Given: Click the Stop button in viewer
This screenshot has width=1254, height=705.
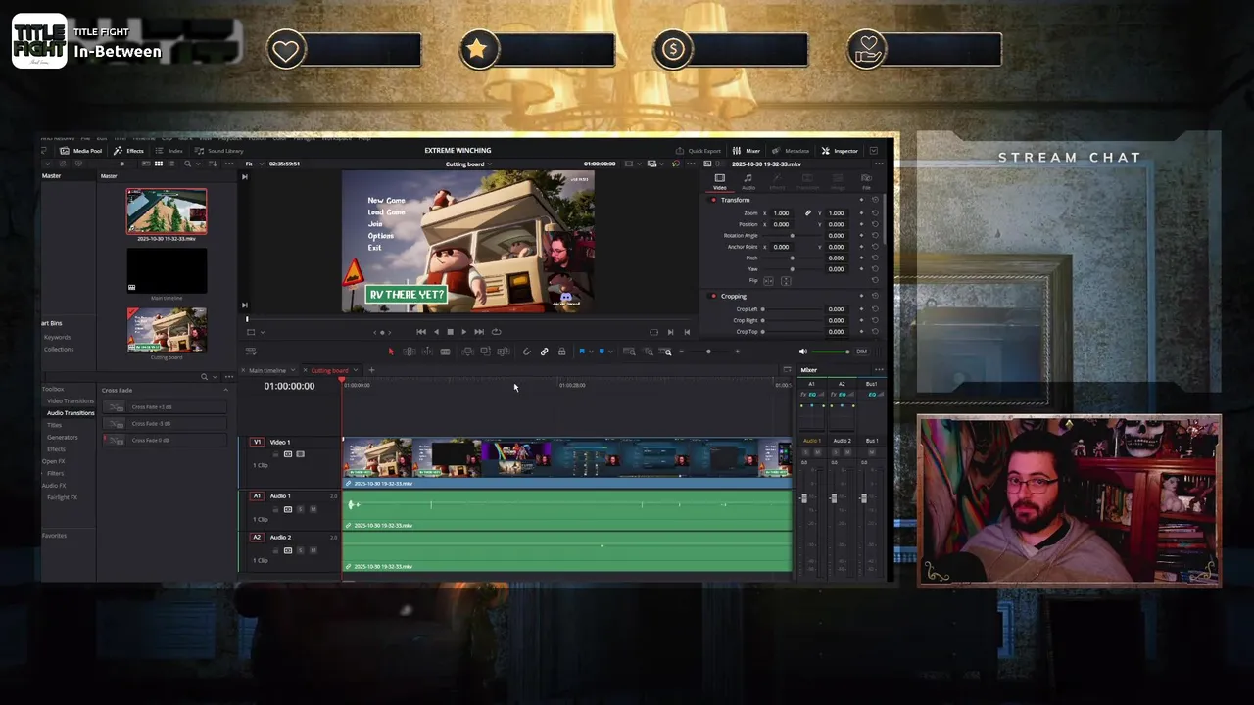Looking at the screenshot, I should [451, 332].
